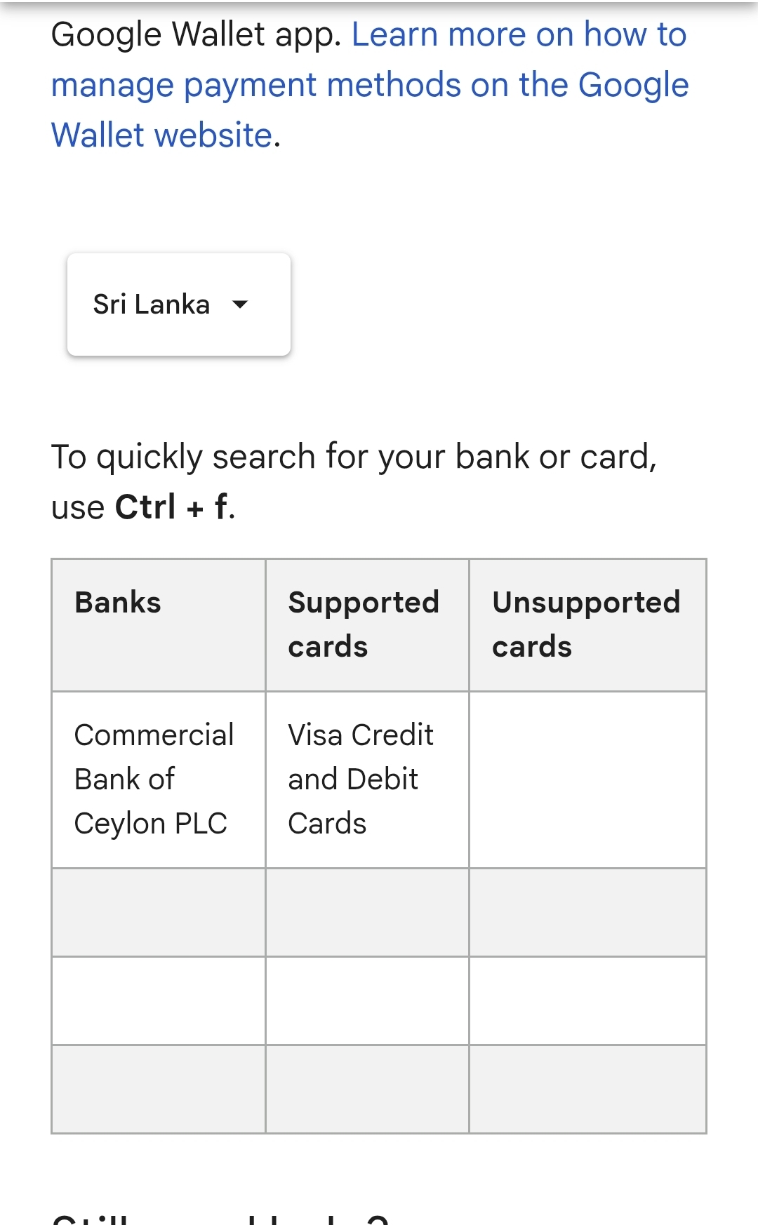Viewport: 758px width, 1225px height.
Task: Click the dropdown arrow beside Sri Lanka
Action: pos(240,304)
